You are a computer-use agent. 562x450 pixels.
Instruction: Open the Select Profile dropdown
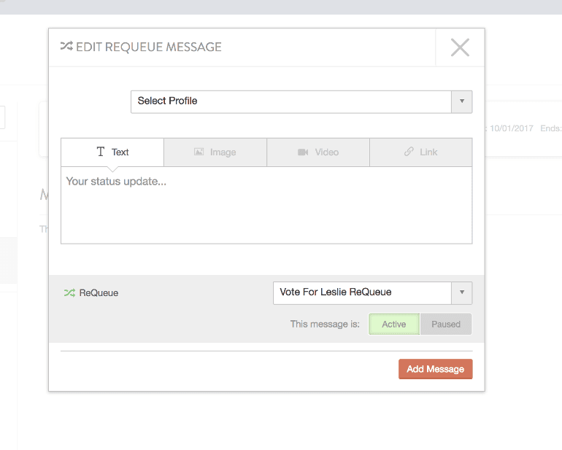(291, 101)
